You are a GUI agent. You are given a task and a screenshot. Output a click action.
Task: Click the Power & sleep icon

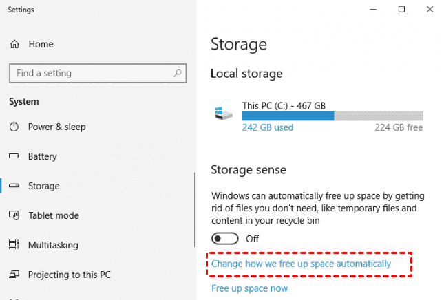[14, 127]
